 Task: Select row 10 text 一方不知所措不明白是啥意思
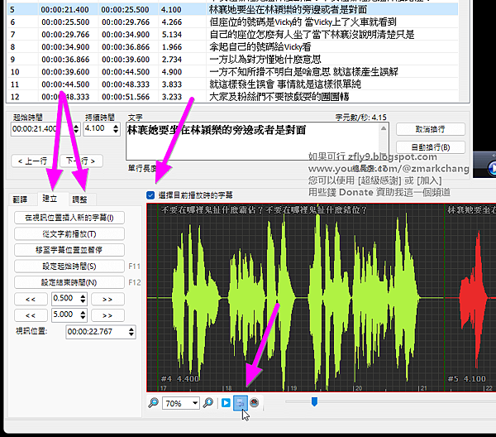(x=269, y=72)
